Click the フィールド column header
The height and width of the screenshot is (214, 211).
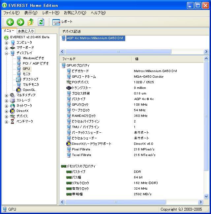point(96,59)
